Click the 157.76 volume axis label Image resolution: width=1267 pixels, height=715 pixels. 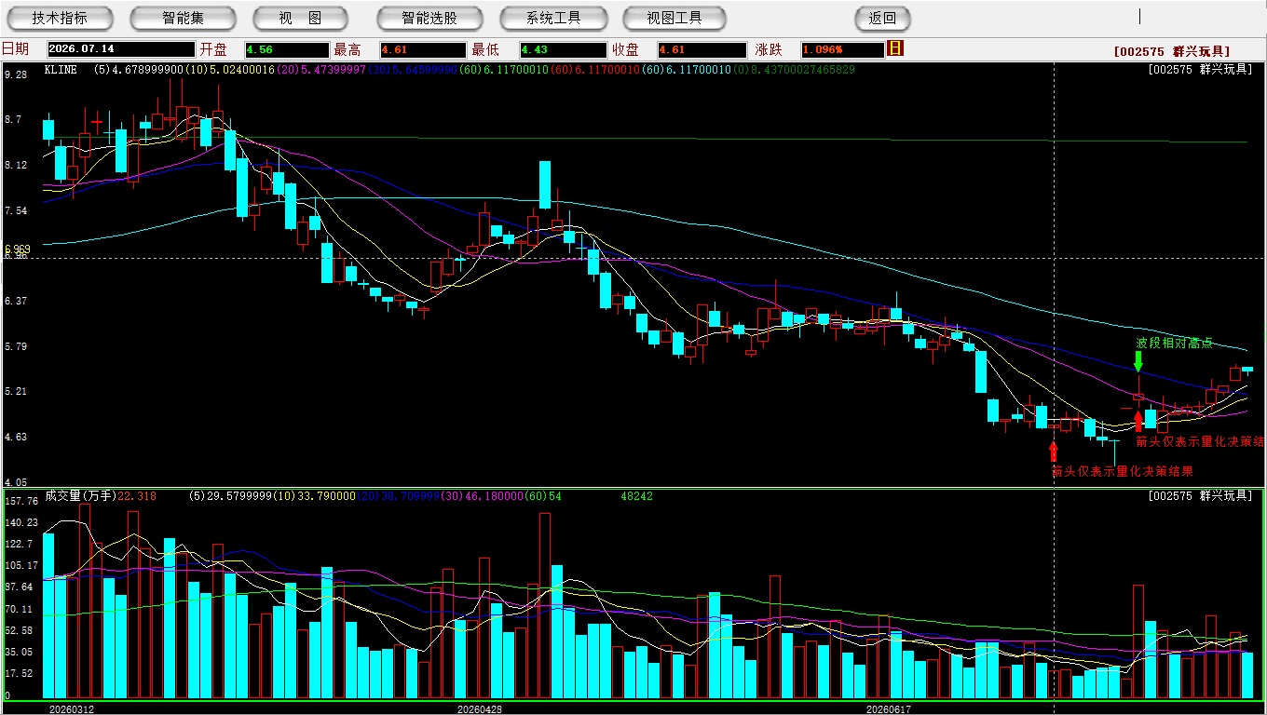[x=20, y=501]
